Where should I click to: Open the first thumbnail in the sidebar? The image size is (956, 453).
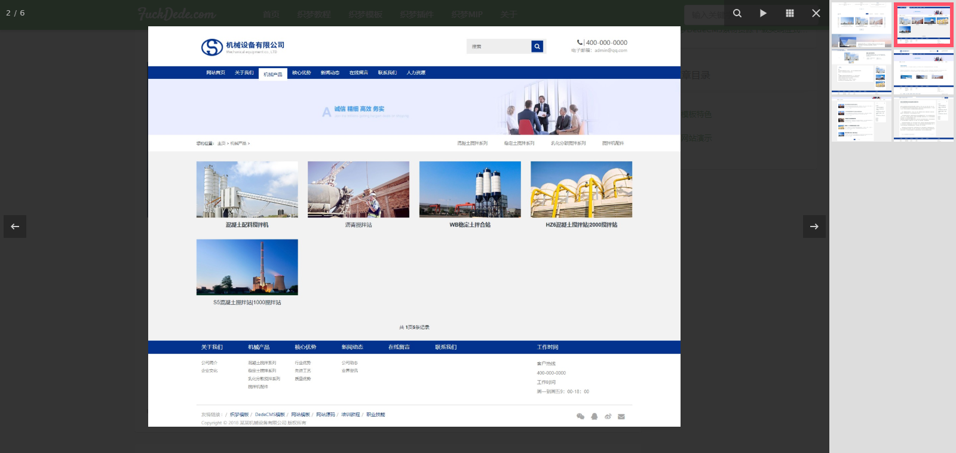861,25
